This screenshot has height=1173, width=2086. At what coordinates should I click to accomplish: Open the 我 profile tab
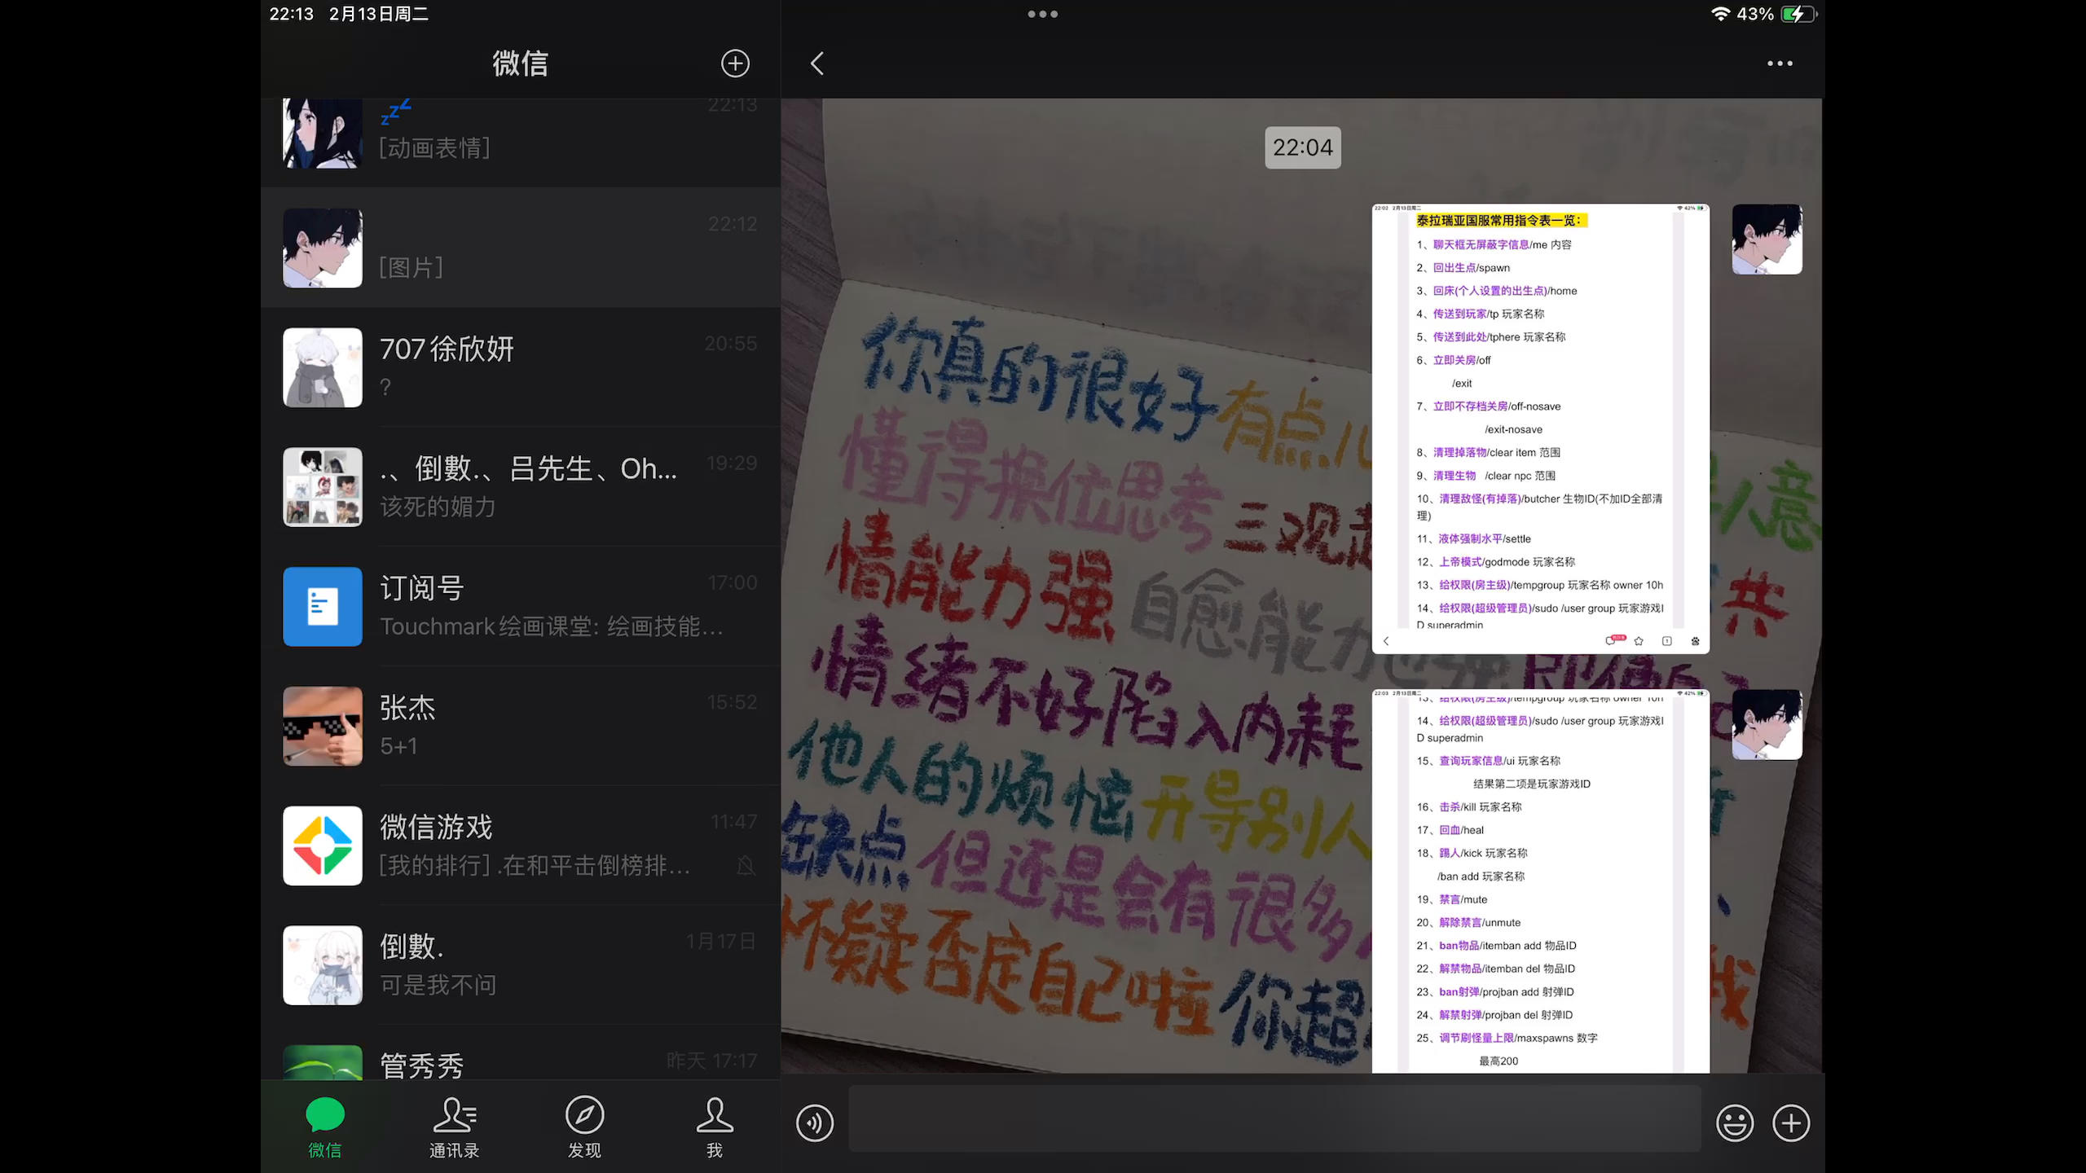click(715, 1128)
